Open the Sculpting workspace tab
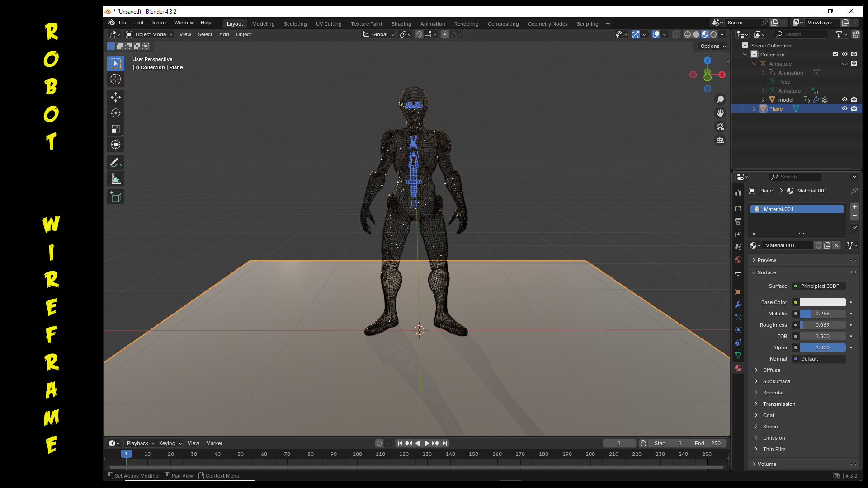The height and width of the screenshot is (488, 868). click(x=295, y=24)
